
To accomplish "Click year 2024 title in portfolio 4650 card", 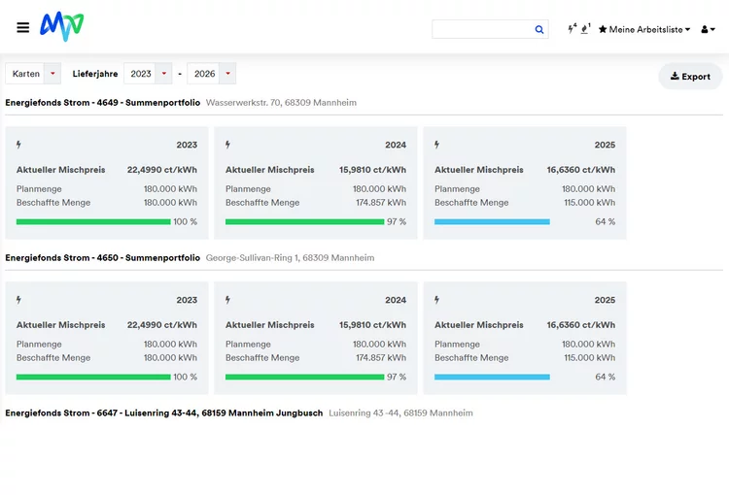I will 396,300.
